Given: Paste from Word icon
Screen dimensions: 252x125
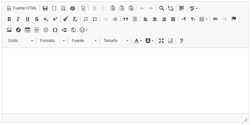Looking at the screenshot, I should [x=131, y=8].
